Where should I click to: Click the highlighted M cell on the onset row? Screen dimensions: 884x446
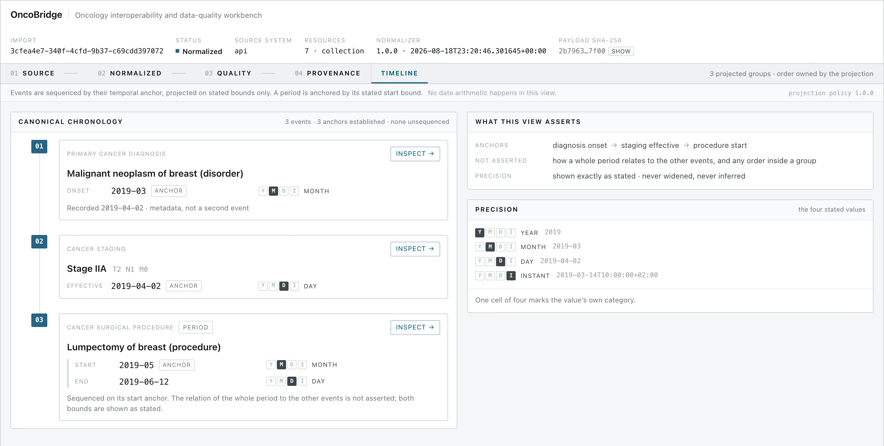point(273,191)
